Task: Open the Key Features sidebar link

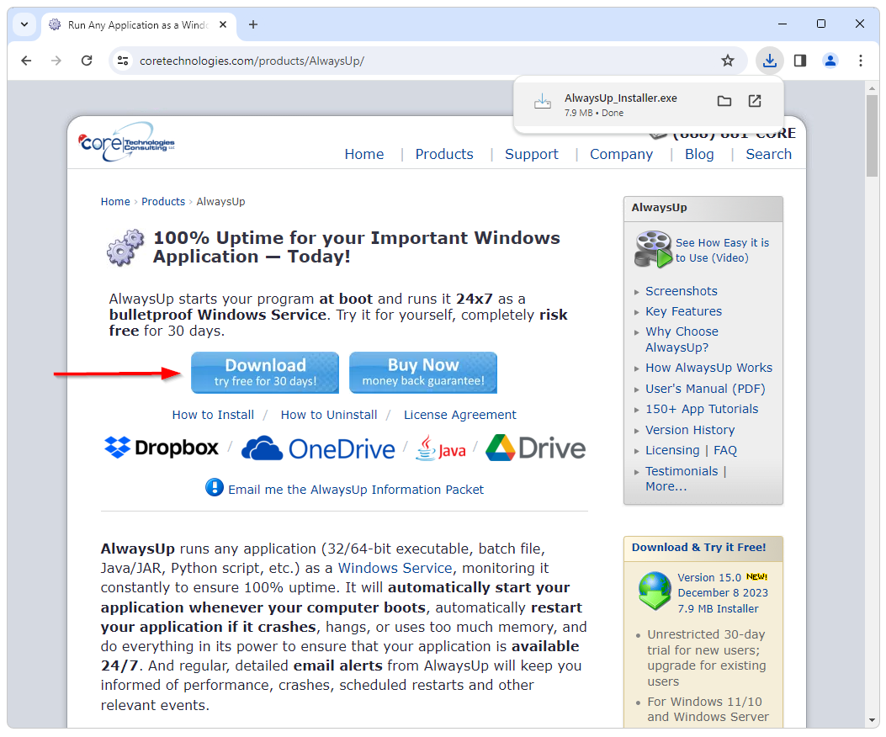Action: click(x=684, y=311)
